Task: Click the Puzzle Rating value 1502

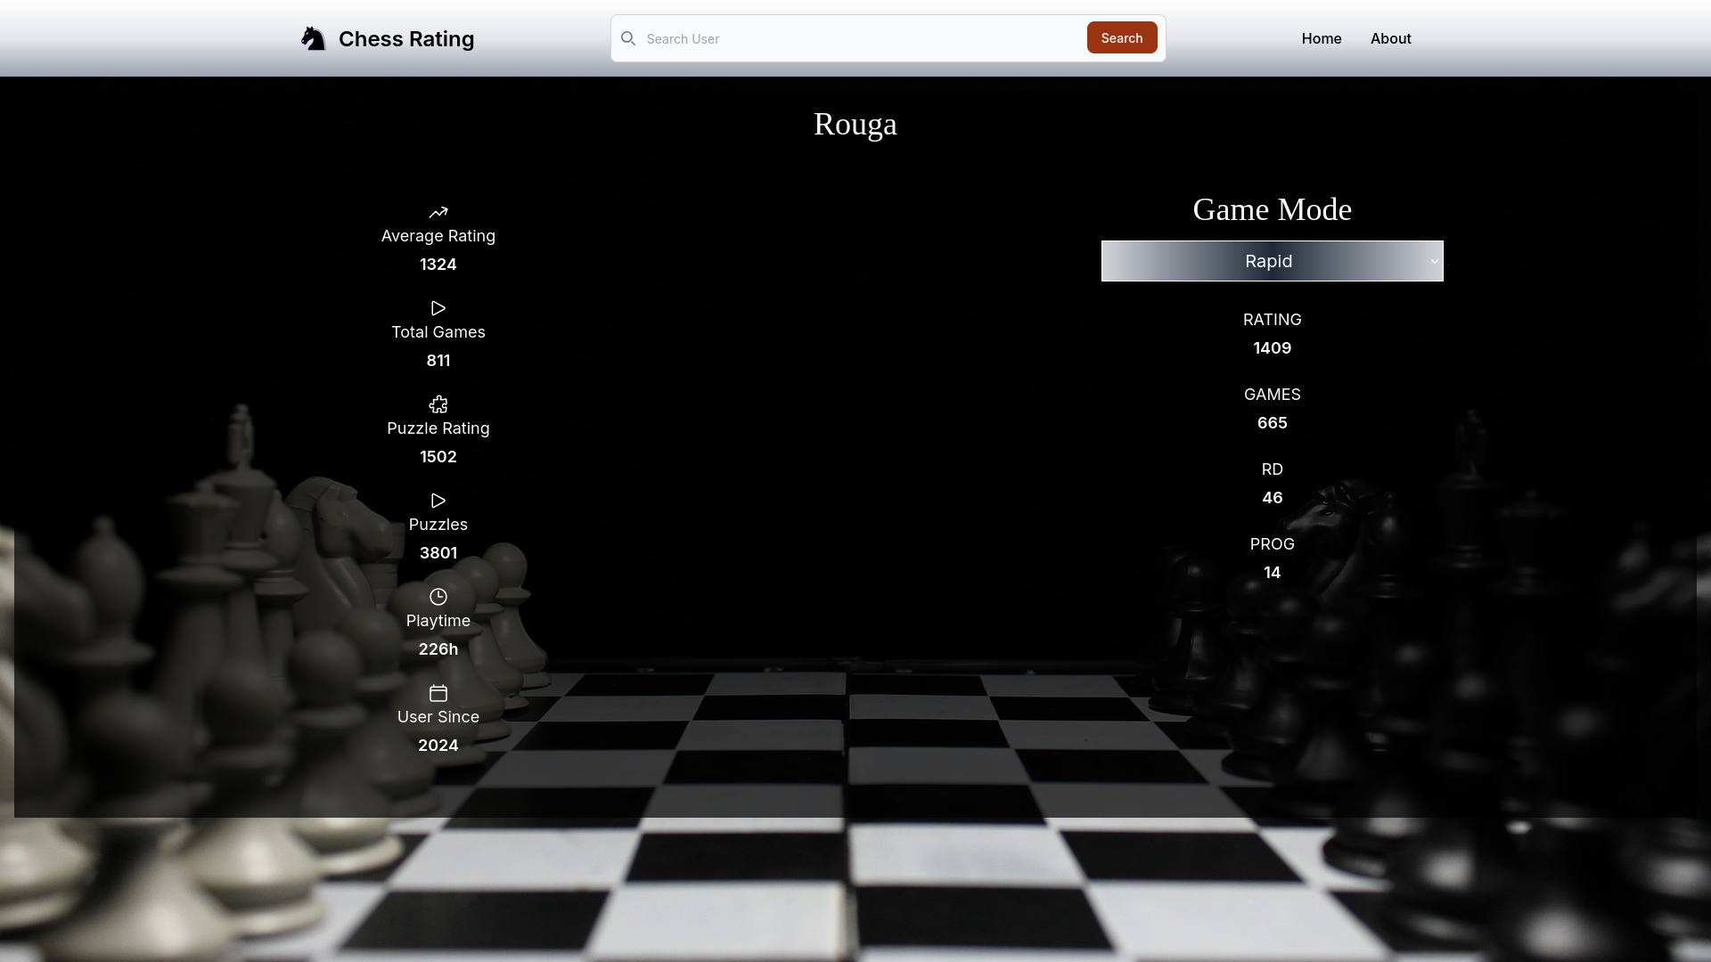Action: tap(438, 456)
